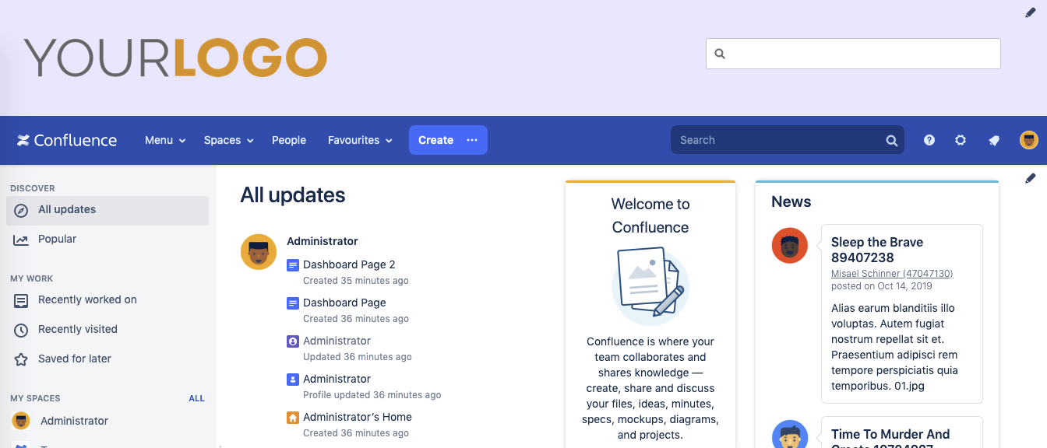Go to People in navigation bar

point(289,140)
